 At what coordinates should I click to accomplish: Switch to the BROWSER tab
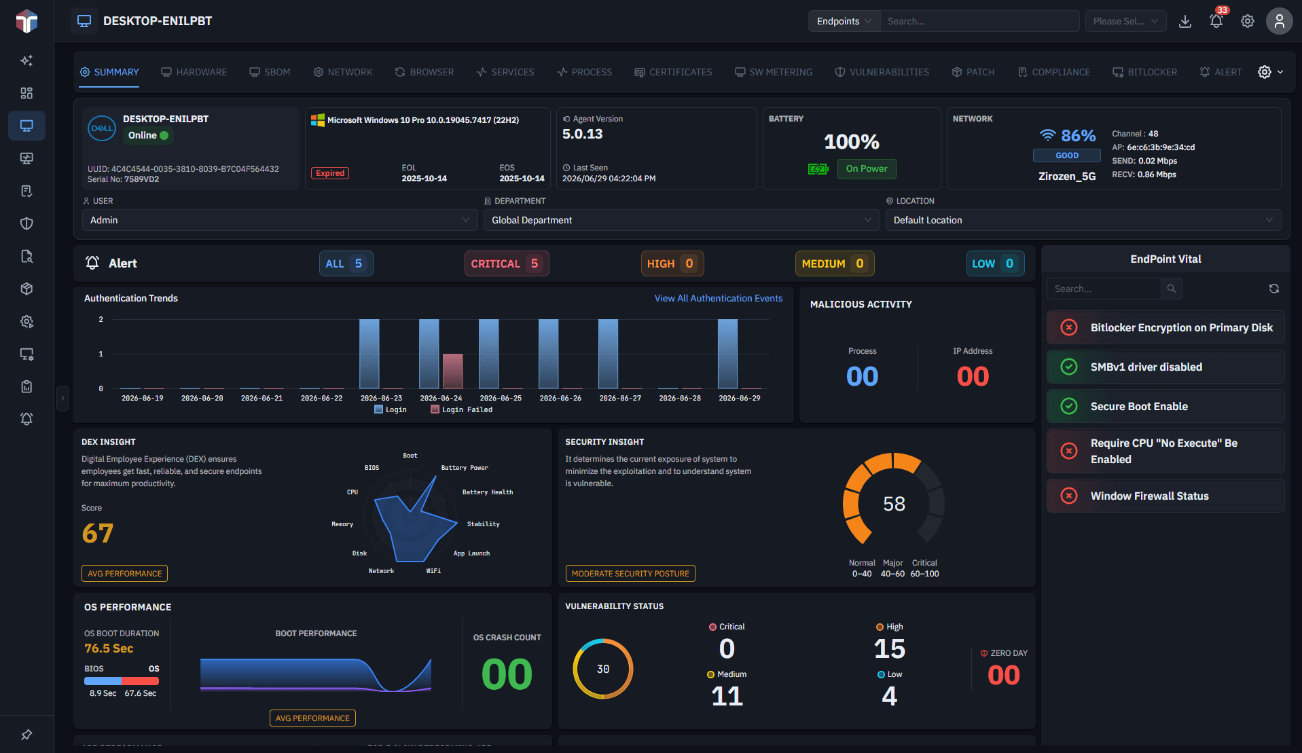tap(424, 72)
